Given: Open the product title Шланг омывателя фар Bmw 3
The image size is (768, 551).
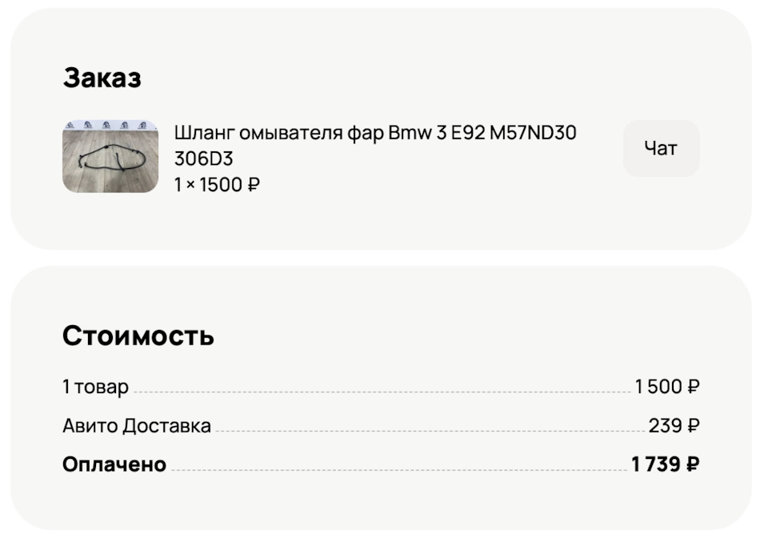Looking at the screenshot, I should coord(320,133).
